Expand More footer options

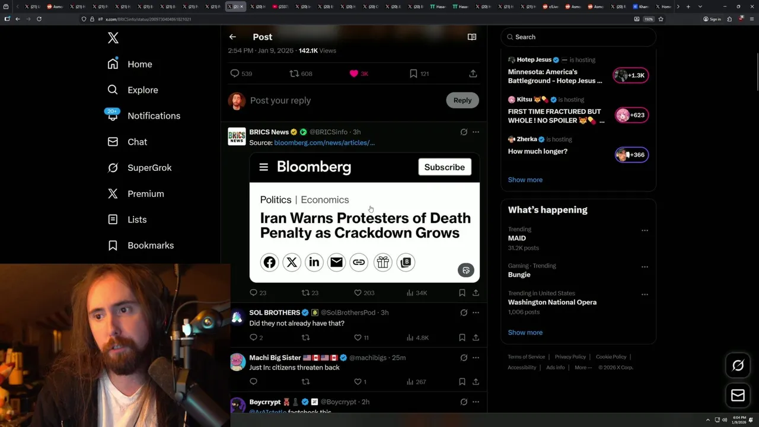click(x=583, y=368)
